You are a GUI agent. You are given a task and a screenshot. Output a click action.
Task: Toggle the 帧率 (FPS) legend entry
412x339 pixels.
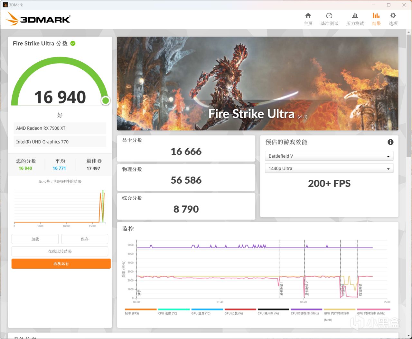[141, 312]
